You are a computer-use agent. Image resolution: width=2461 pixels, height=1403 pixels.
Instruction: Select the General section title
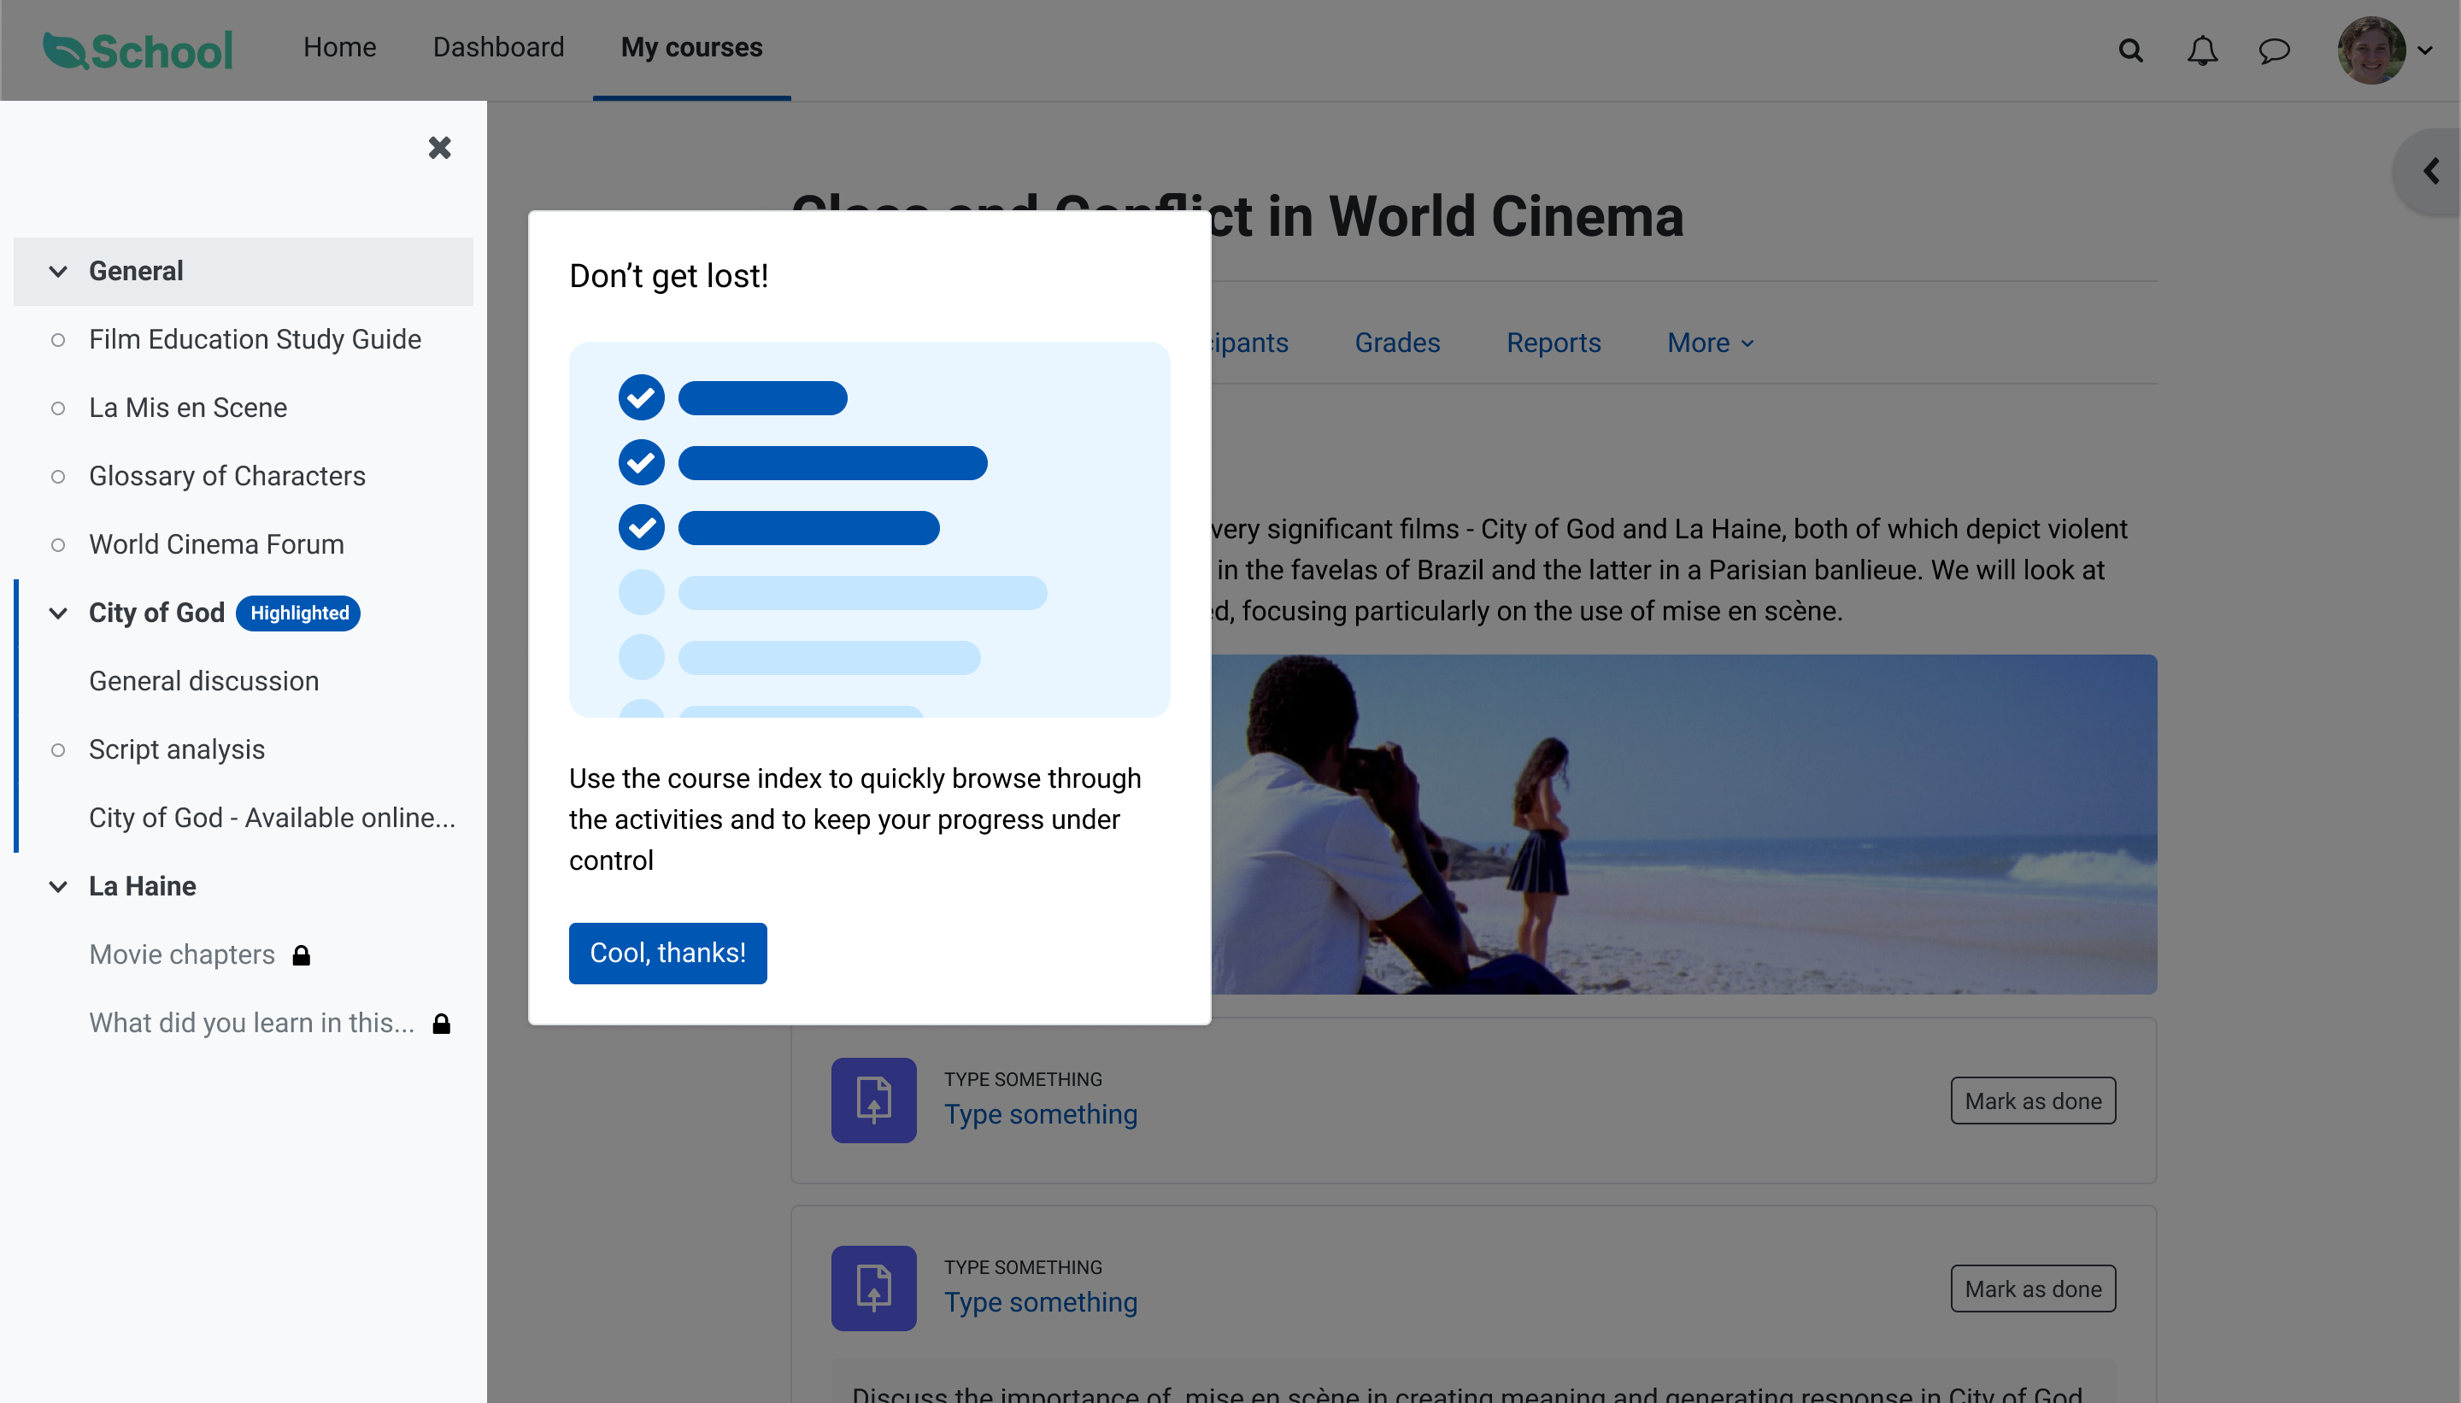(x=136, y=272)
